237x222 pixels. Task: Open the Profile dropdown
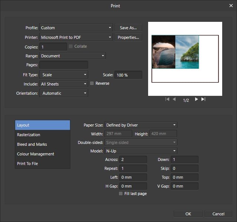coord(76,28)
